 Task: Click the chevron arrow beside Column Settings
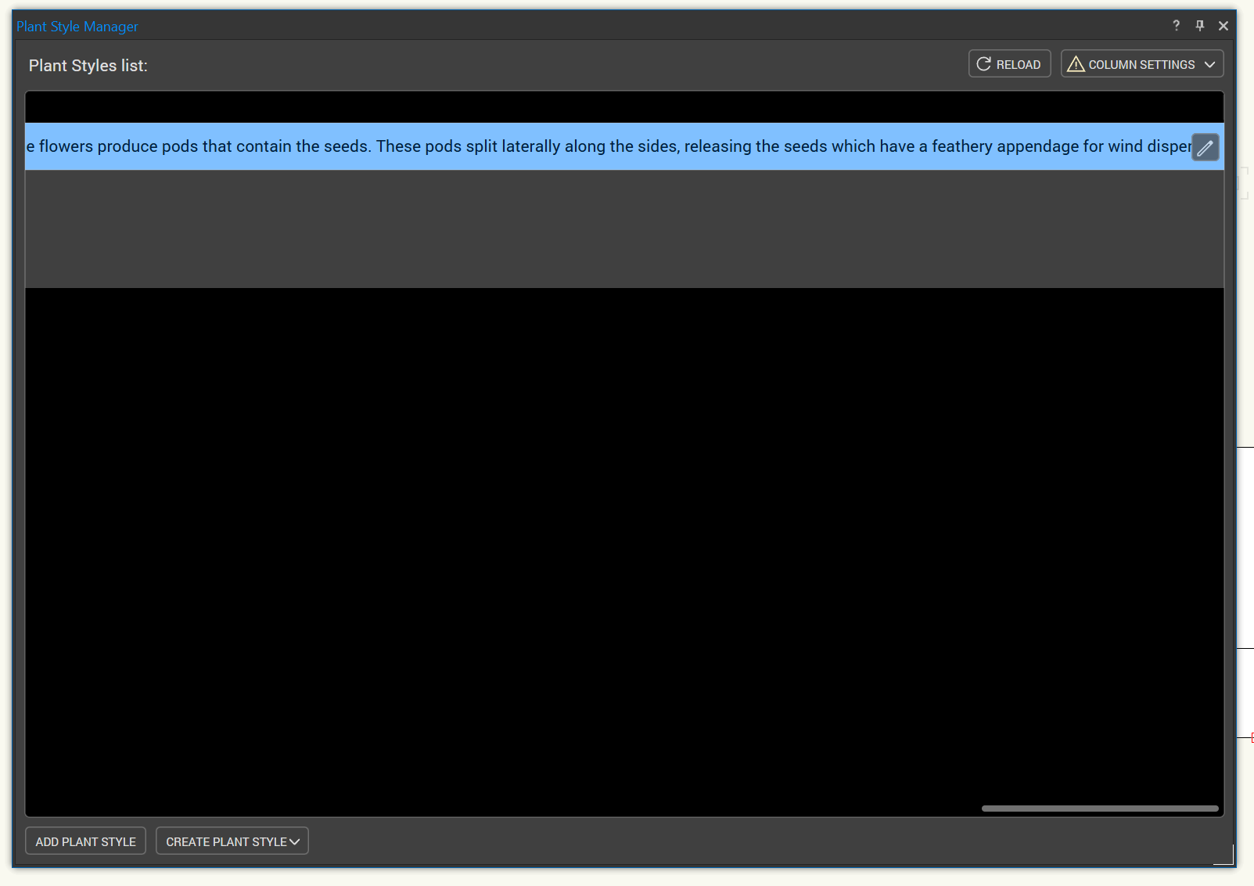(1209, 64)
